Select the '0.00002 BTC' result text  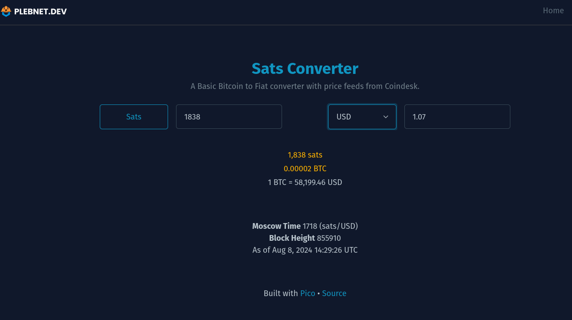[x=305, y=169]
